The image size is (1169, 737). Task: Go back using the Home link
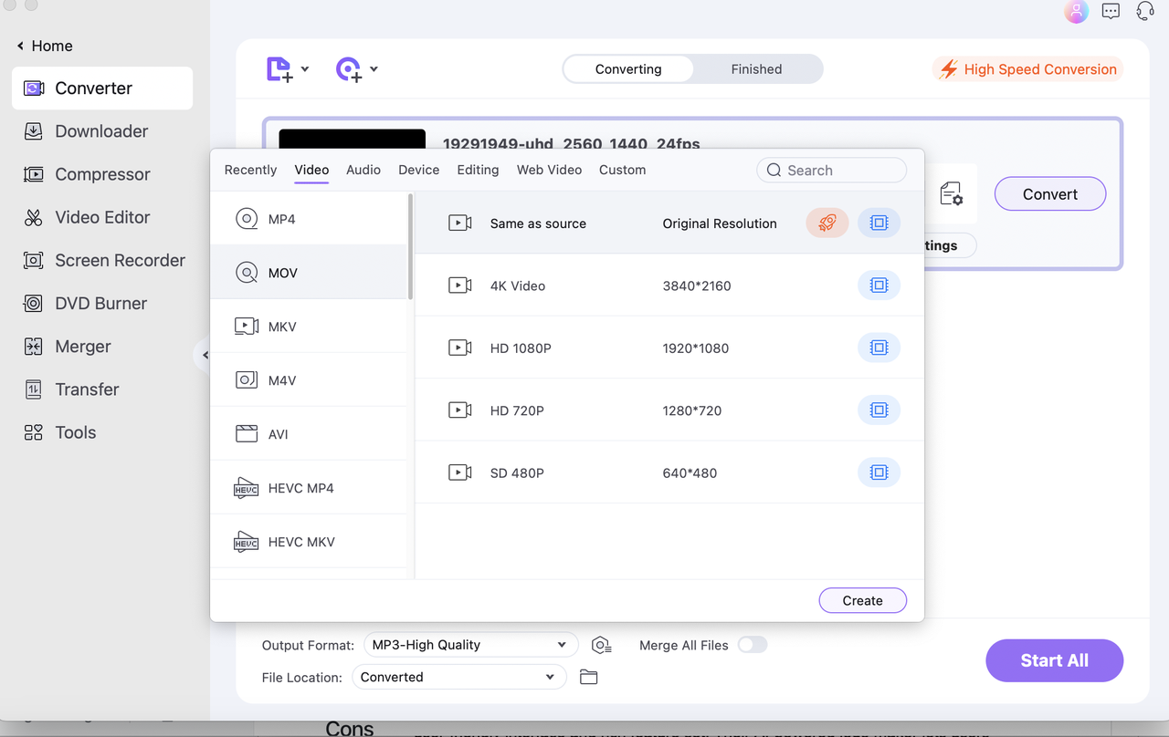click(x=44, y=45)
